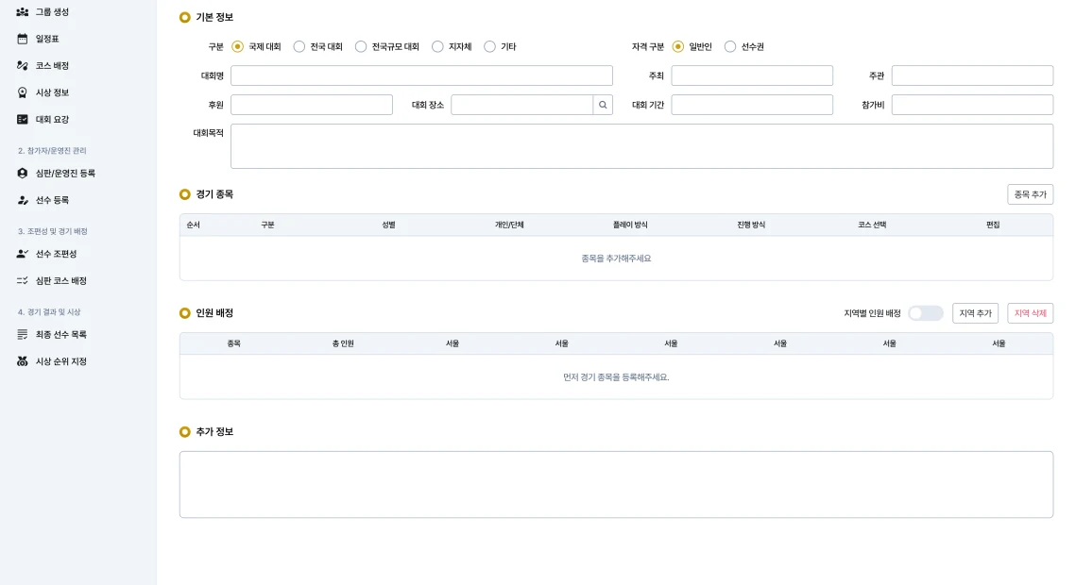The height and width of the screenshot is (585, 1076).
Task: Click the 그룹 생성 group icon in sidebar
Action: coord(23,11)
